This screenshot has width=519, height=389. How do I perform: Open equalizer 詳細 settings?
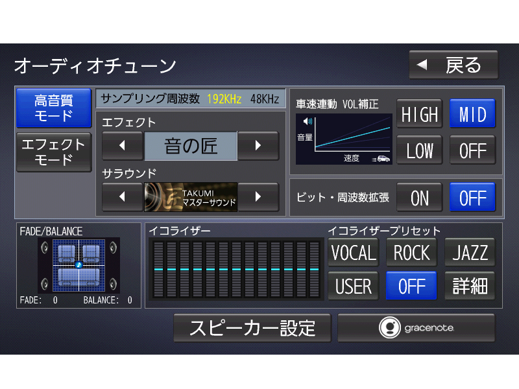click(x=470, y=286)
